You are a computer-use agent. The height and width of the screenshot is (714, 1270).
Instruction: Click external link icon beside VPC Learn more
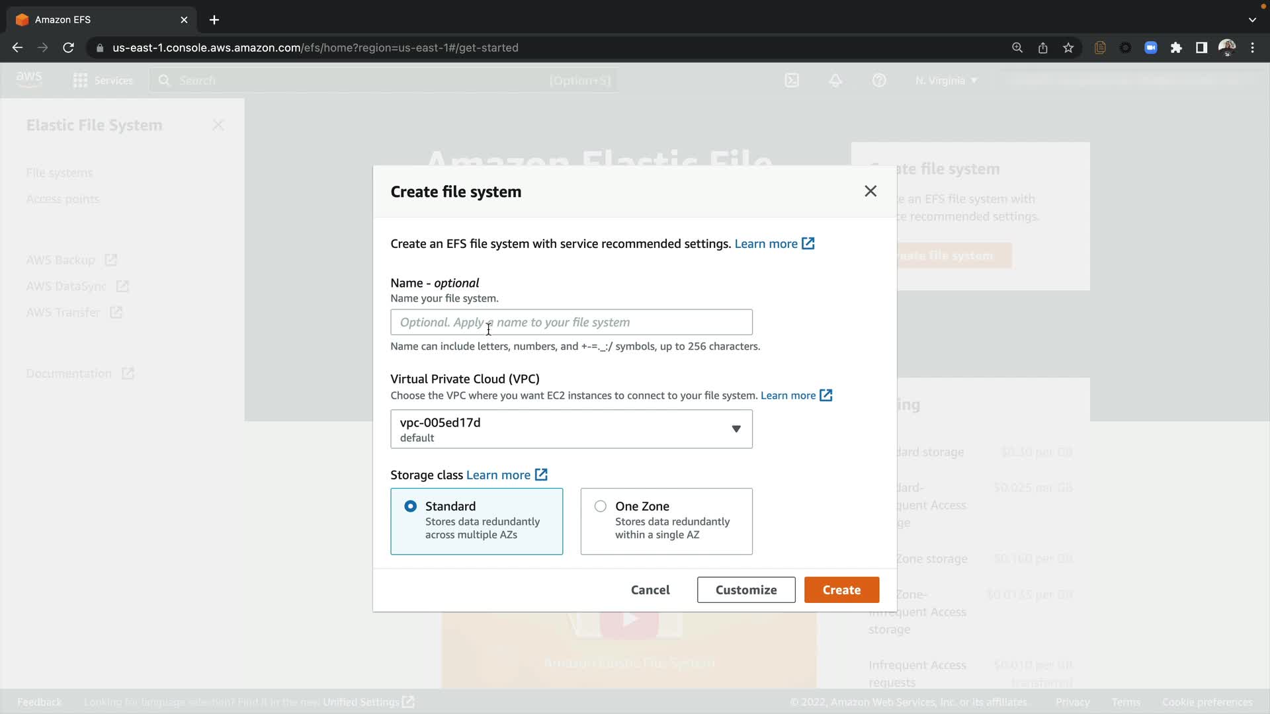[825, 395]
